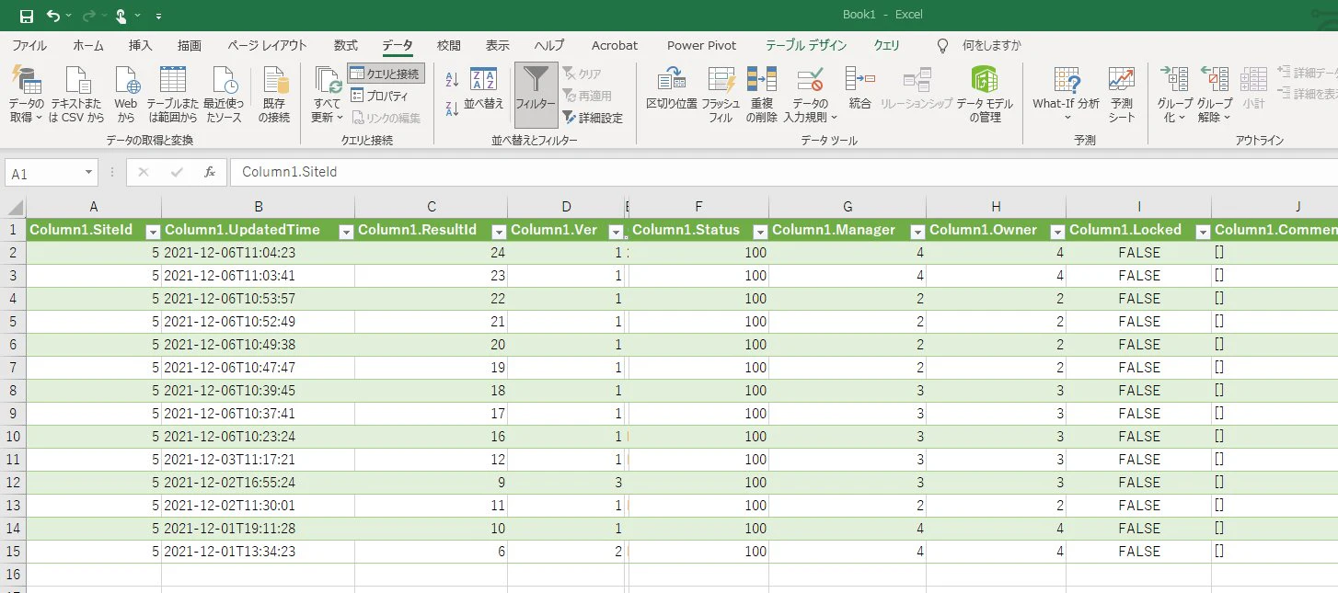The image size is (1338, 593).
Task: Click into the formula bar showing Column1.SiteId
Action: pyautogui.click(x=784, y=172)
